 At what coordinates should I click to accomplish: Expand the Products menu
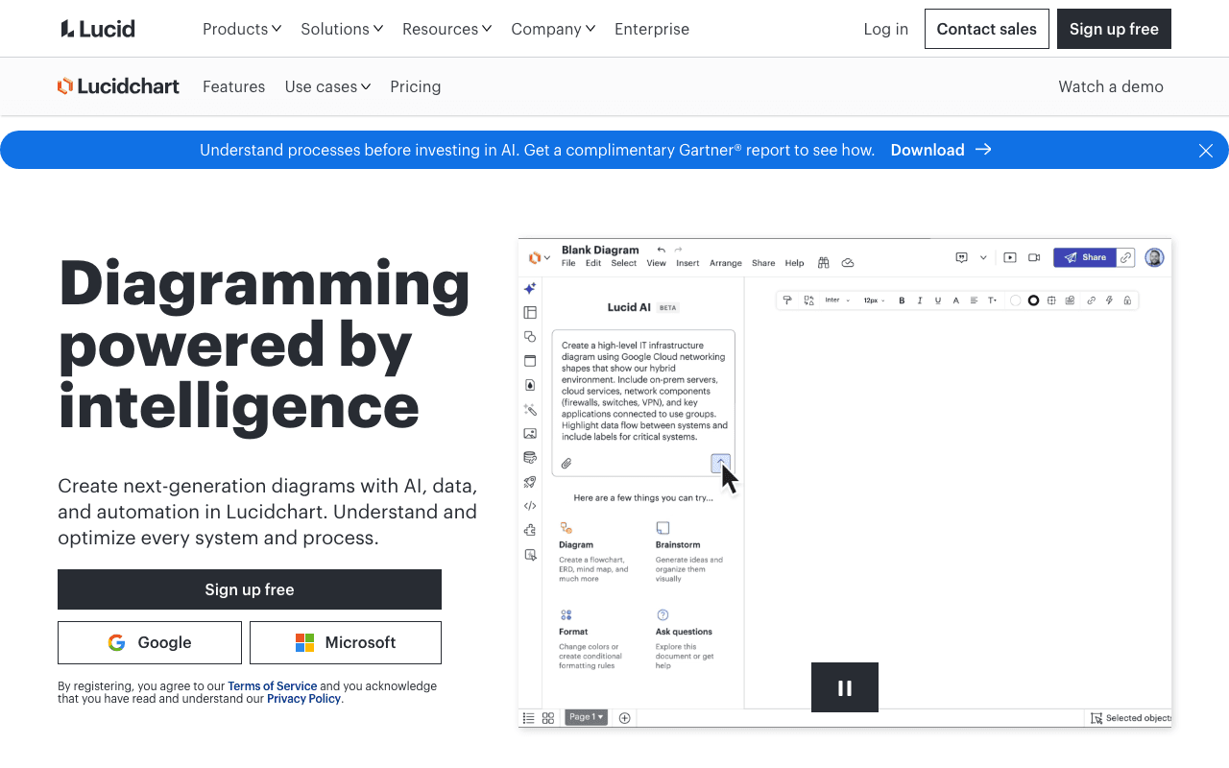point(242,29)
